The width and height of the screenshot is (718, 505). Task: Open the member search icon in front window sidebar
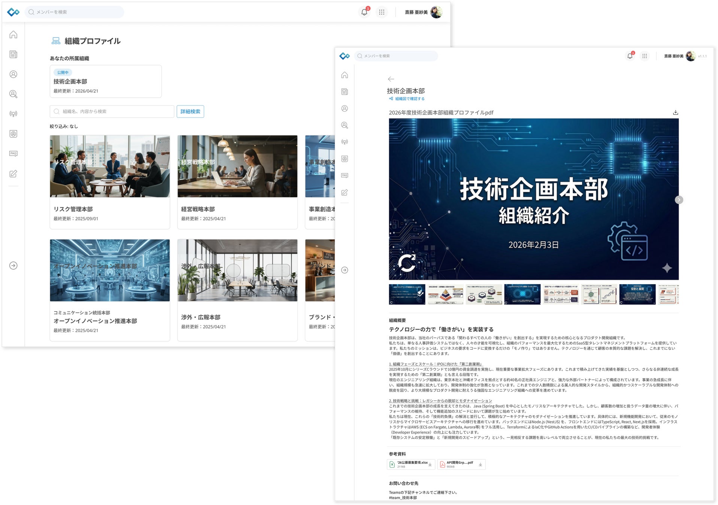(345, 125)
